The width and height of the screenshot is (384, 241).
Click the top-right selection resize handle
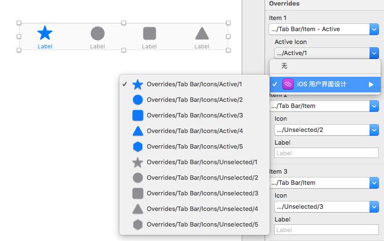[x=228, y=23]
